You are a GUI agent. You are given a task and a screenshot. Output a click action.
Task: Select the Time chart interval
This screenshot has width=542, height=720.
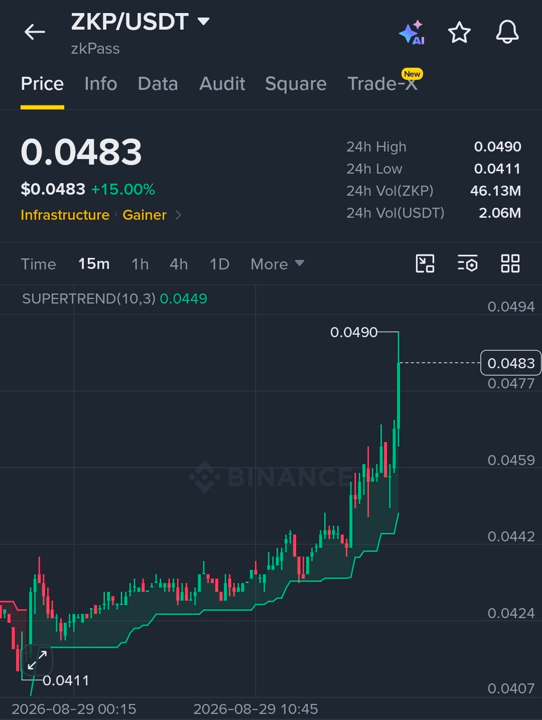(x=39, y=264)
